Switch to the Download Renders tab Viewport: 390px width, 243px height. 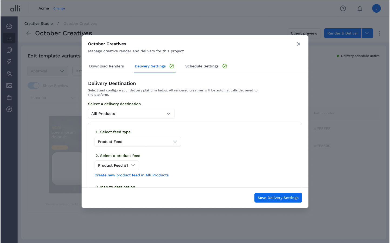(106, 66)
